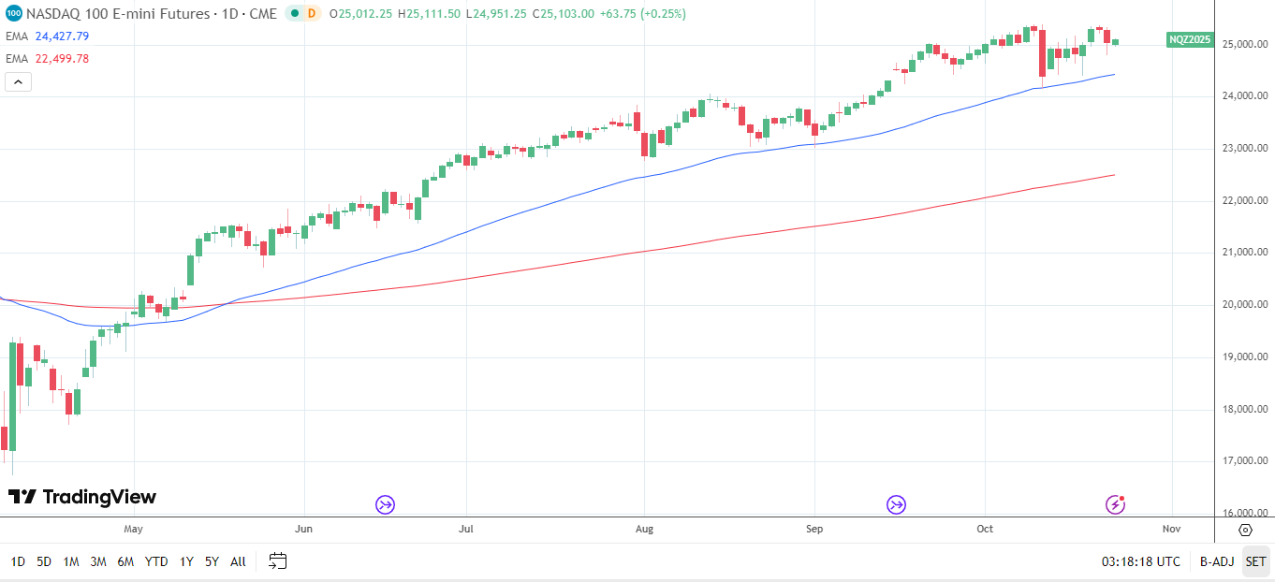
Task: Click the NQZ2025 price label tag
Action: 1191,39
